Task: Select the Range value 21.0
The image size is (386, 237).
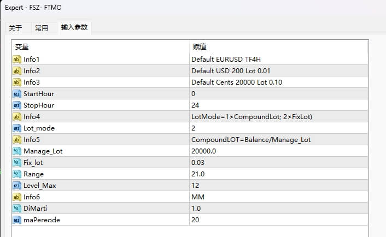Action: (199, 174)
